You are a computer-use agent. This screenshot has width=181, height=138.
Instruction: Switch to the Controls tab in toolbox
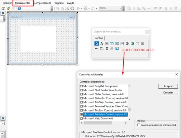tap(99, 38)
